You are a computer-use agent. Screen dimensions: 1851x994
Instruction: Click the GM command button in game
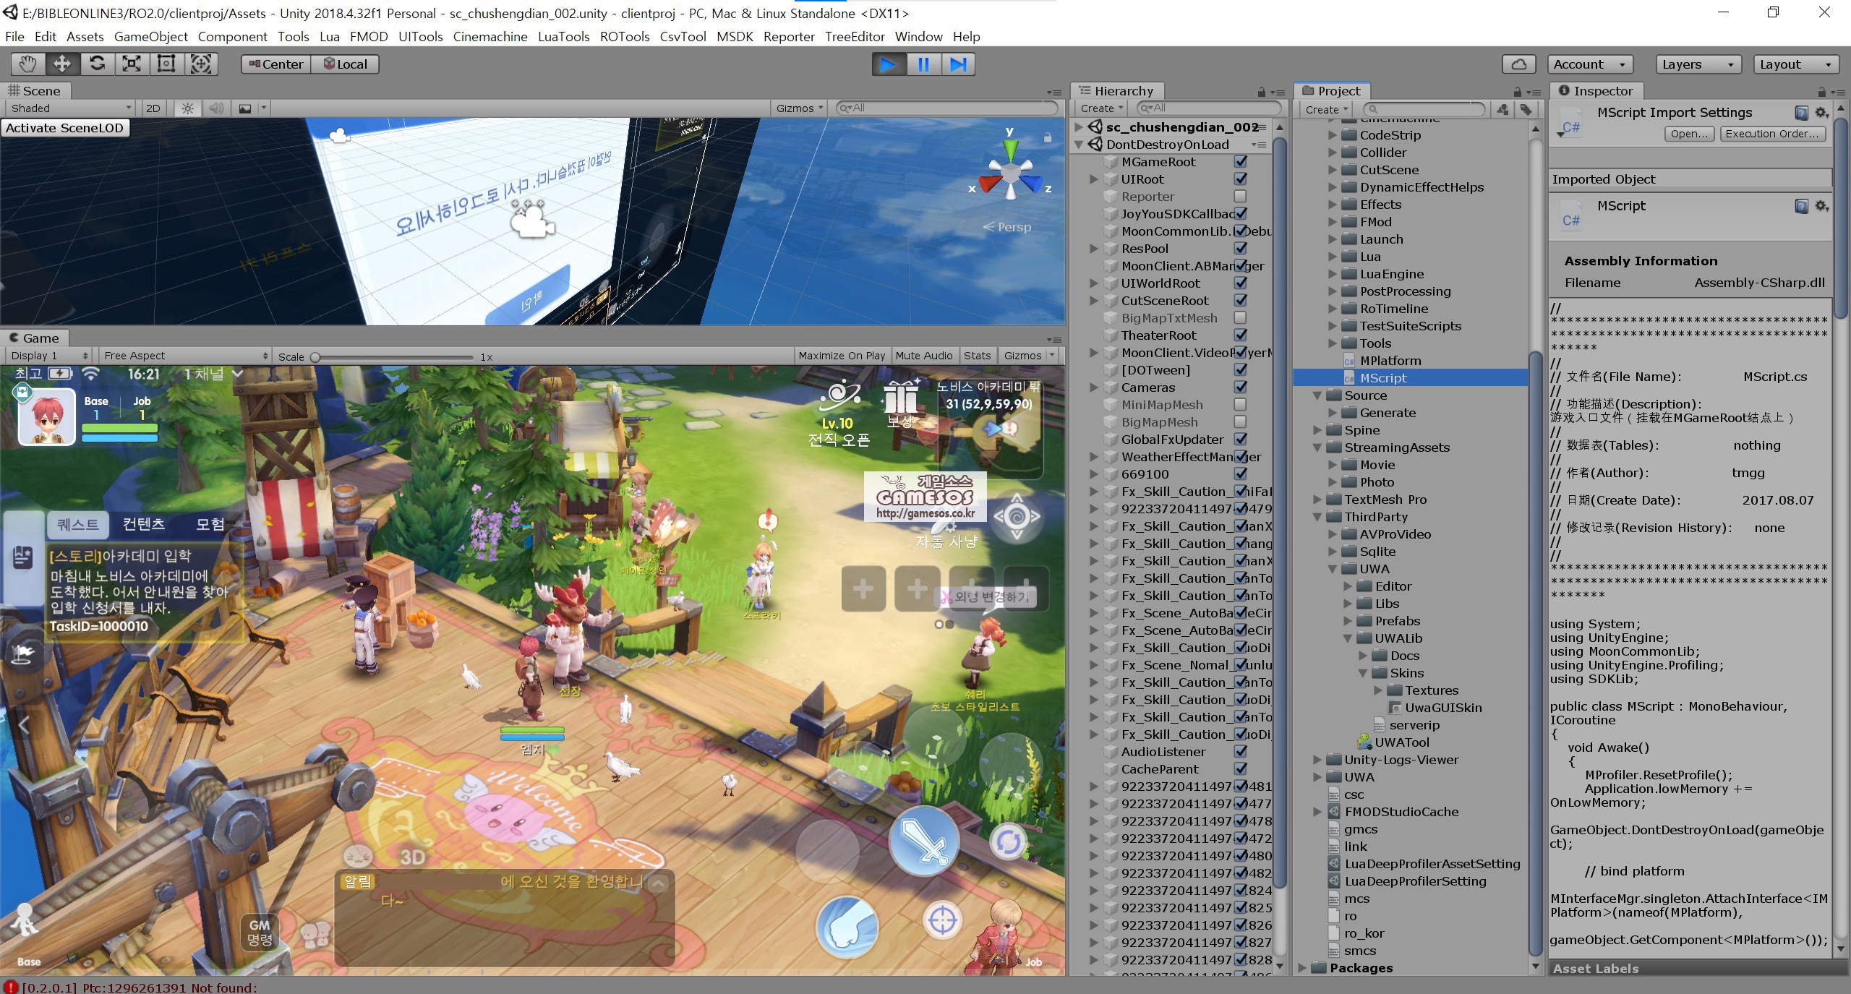260,933
